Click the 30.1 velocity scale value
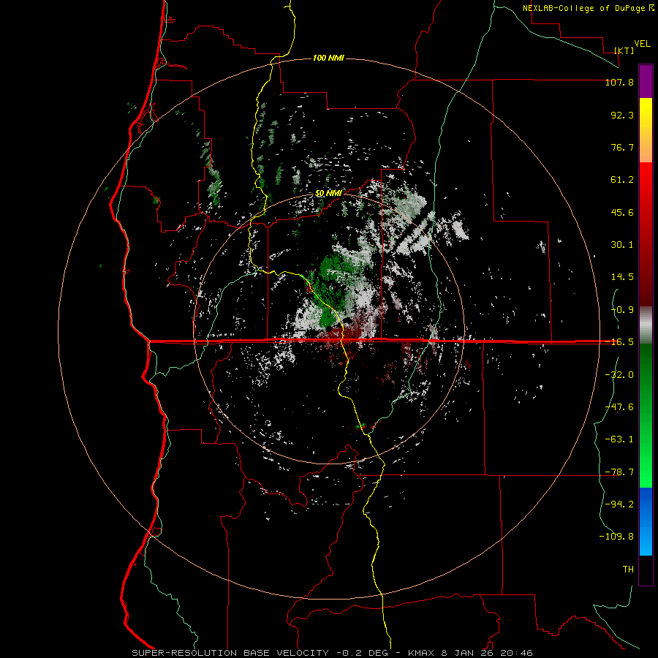The image size is (658, 658). click(622, 245)
